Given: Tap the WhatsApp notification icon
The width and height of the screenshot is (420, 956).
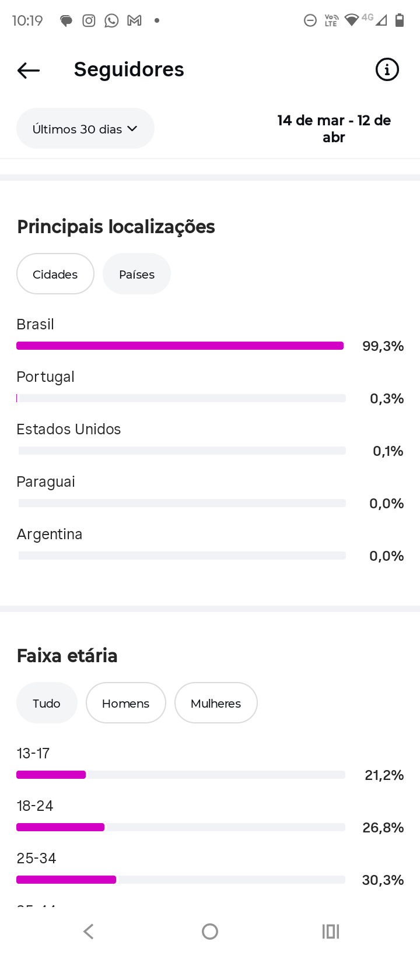Looking at the screenshot, I should [x=111, y=21].
